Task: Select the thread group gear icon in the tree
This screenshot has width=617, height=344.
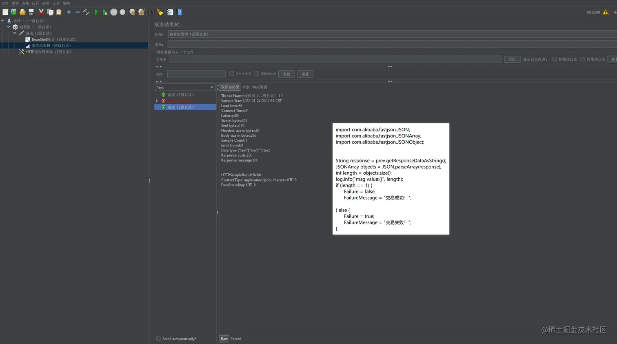Action: [x=15, y=27]
